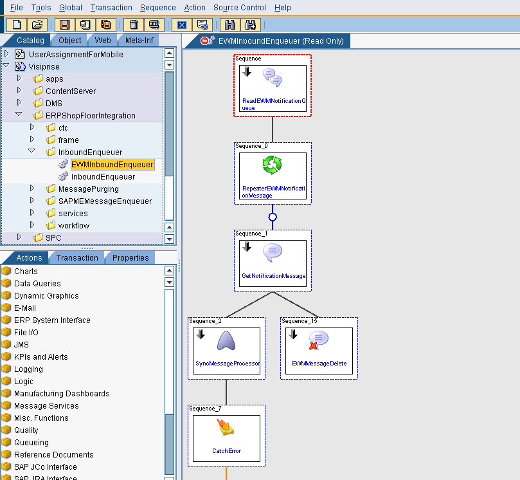Select the ReadEWMNotificationQueue action block
520x480 pixels.
273,89
